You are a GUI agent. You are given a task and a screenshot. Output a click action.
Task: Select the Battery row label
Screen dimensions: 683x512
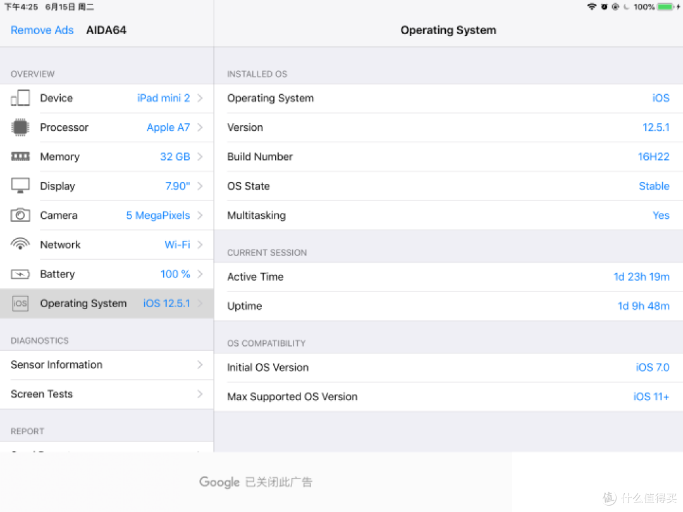58,274
